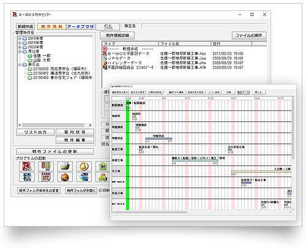Image resolution: width=306 pixels, height=248 pixels.
Task: Expand the 2019年度 tree node
Action: [x=20, y=43]
